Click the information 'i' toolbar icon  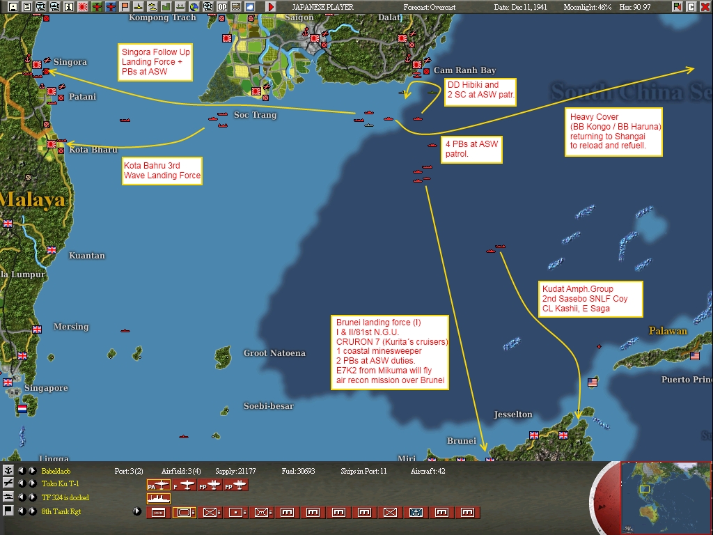tap(69, 6)
